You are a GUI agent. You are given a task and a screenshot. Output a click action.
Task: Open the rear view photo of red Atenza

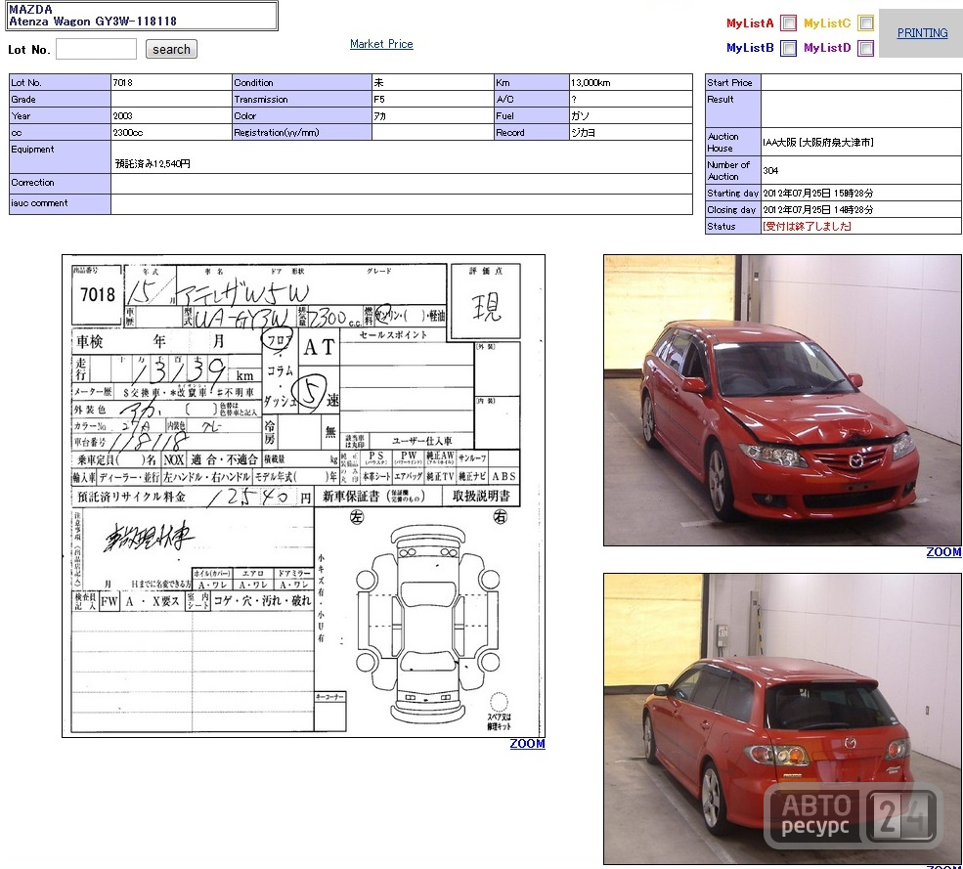coord(782,719)
